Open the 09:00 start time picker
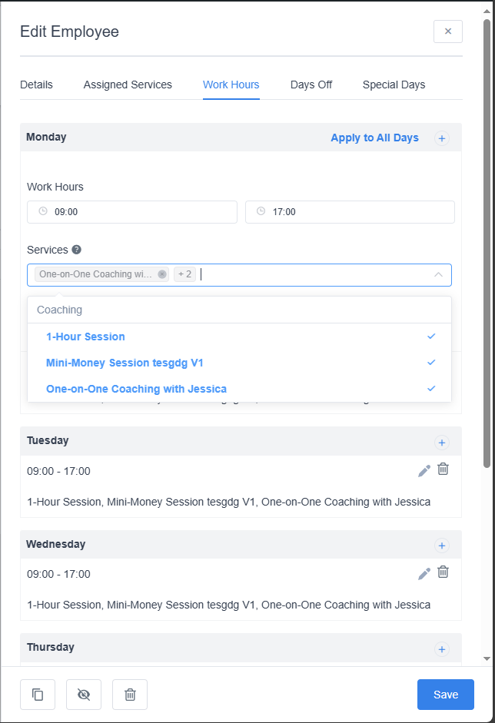 132,212
